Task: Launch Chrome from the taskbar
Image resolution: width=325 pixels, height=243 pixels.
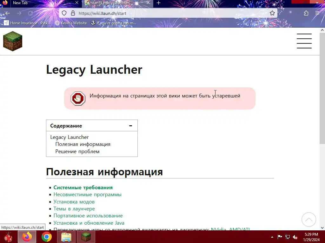Action: coord(47,237)
